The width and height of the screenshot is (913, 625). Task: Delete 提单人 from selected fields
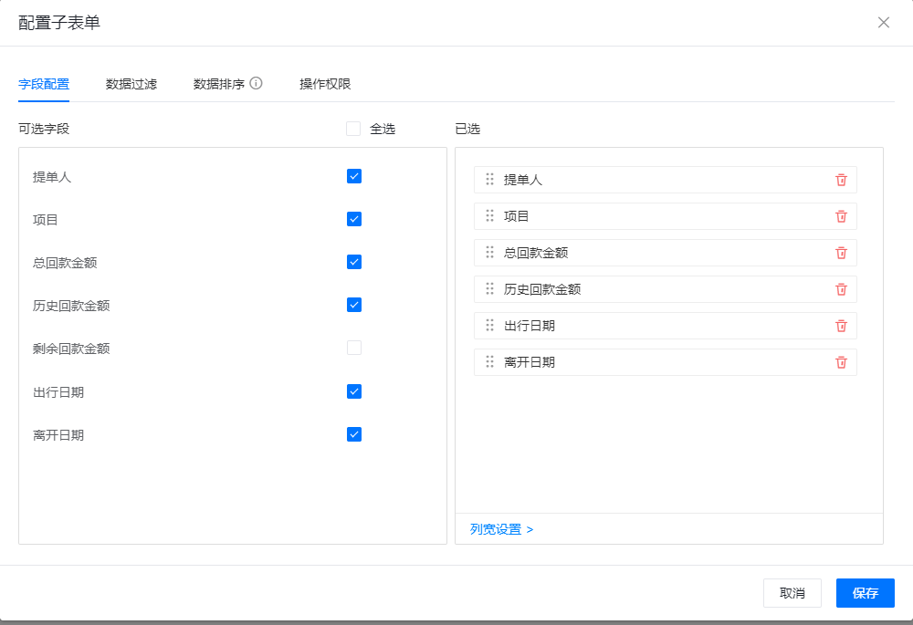tap(841, 180)
